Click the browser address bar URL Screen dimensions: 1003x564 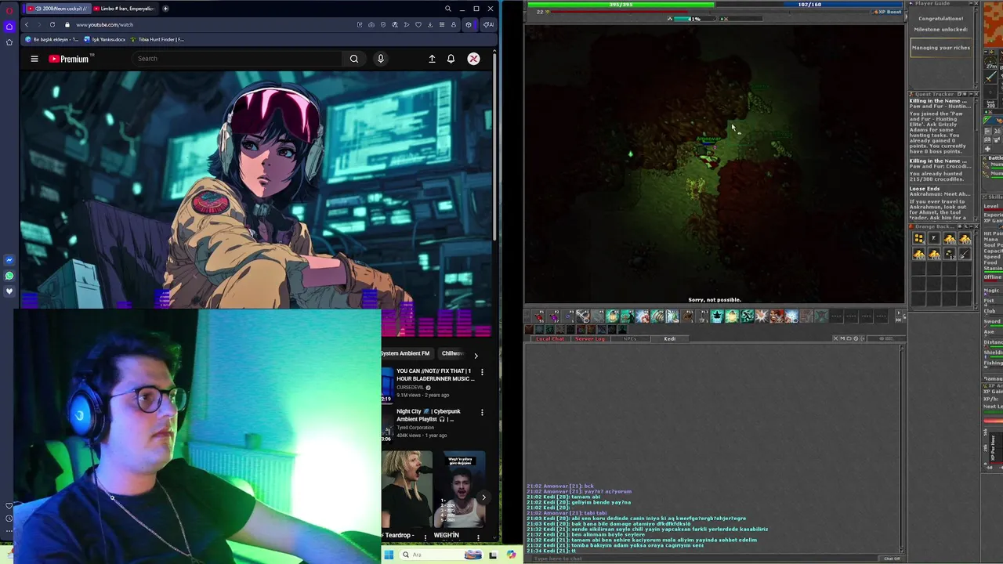(104, 24)
